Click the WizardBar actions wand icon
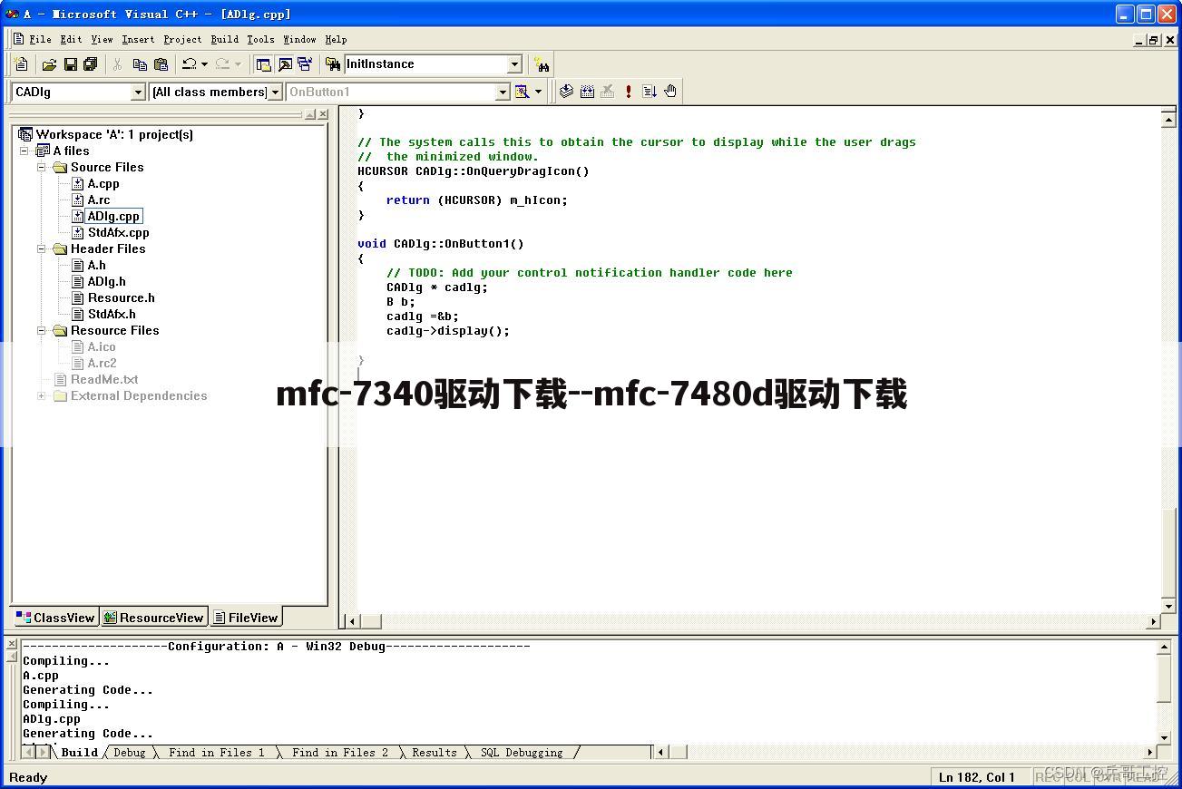 tap(522, 92)
